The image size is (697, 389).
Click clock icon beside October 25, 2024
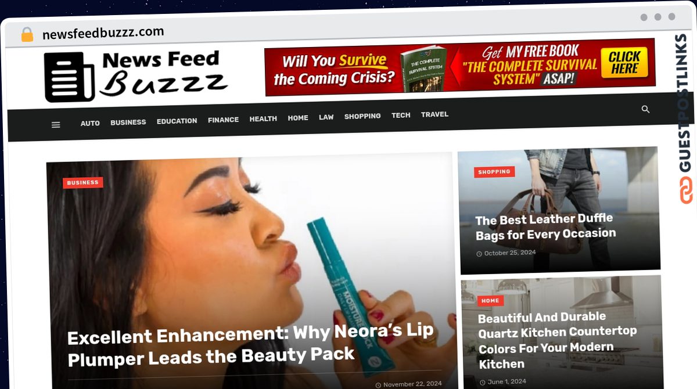click(479, 254)
